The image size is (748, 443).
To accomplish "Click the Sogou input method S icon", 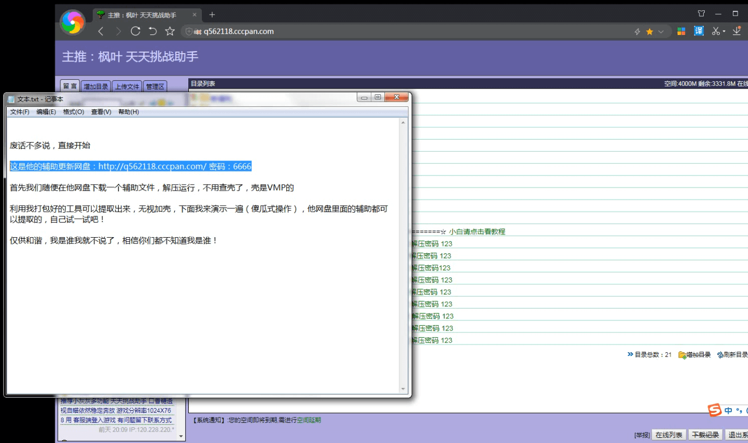I will click(715, 410).
